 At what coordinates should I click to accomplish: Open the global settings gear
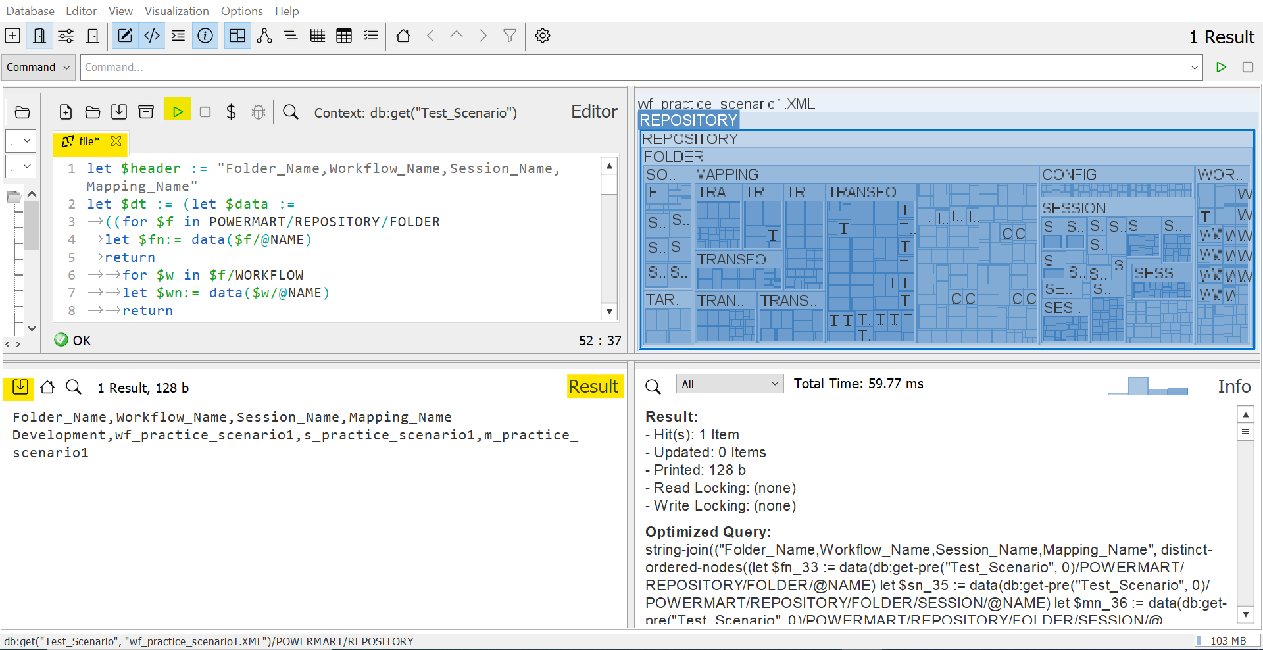[x=543, y=36]
